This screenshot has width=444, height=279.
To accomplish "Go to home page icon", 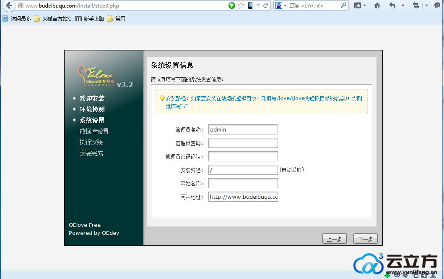I will coord(377,5).
